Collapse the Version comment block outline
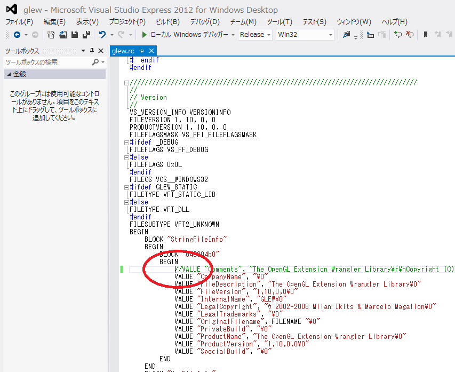455x372 pixels. click(x=126, y=83)
